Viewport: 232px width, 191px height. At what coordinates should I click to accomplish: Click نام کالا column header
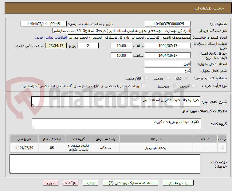(x=155, y=139)
